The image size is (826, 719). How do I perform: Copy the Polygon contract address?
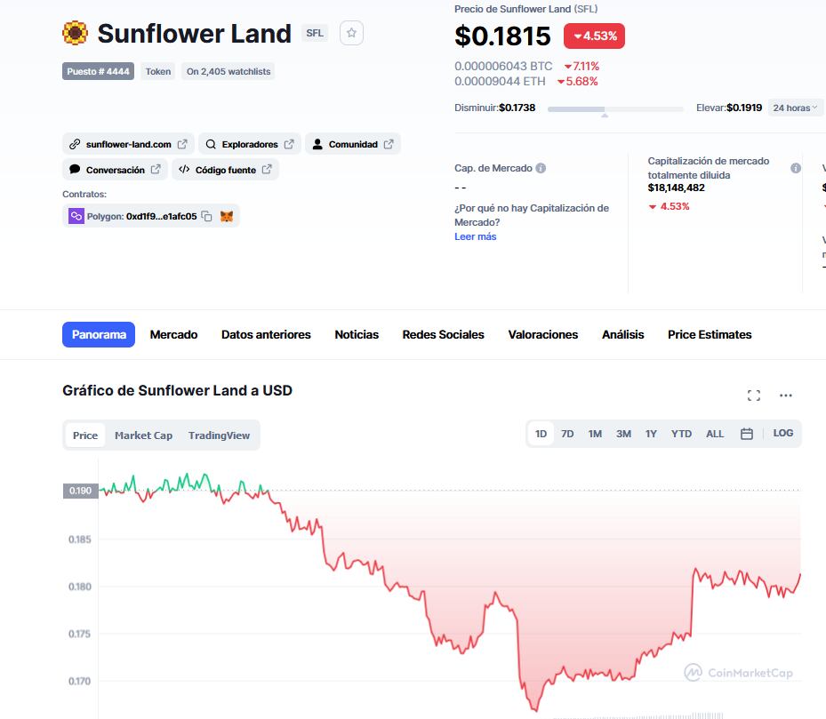207,215
